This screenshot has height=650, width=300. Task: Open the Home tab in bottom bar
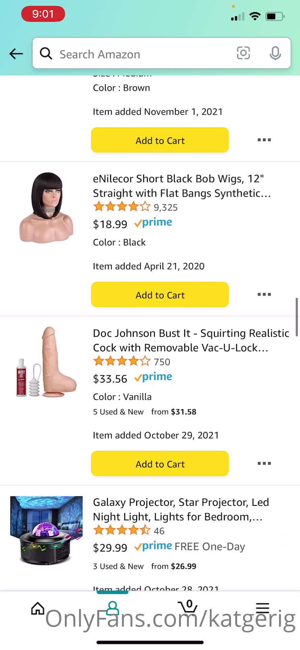pos(37,608)
